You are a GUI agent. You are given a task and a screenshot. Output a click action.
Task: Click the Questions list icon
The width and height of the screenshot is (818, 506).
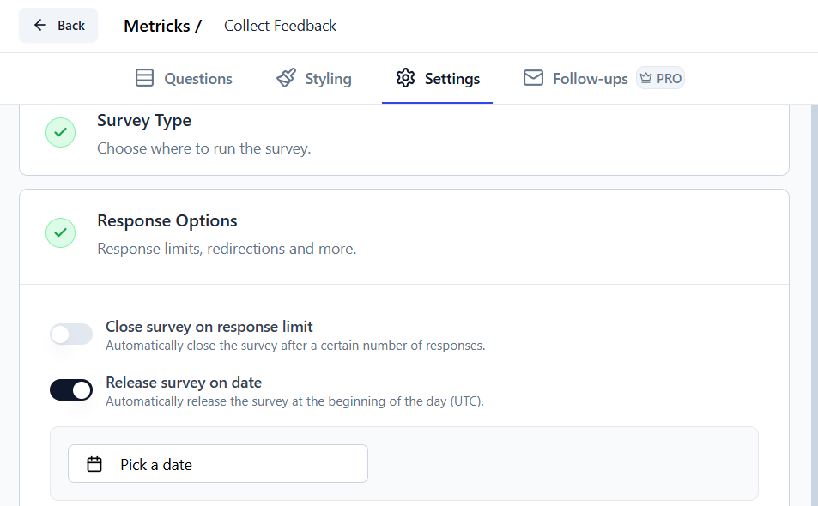click(143, 77)
